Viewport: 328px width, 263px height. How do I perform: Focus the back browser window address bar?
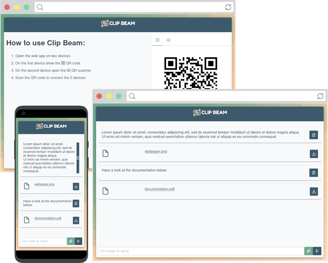tap(134, 7)
